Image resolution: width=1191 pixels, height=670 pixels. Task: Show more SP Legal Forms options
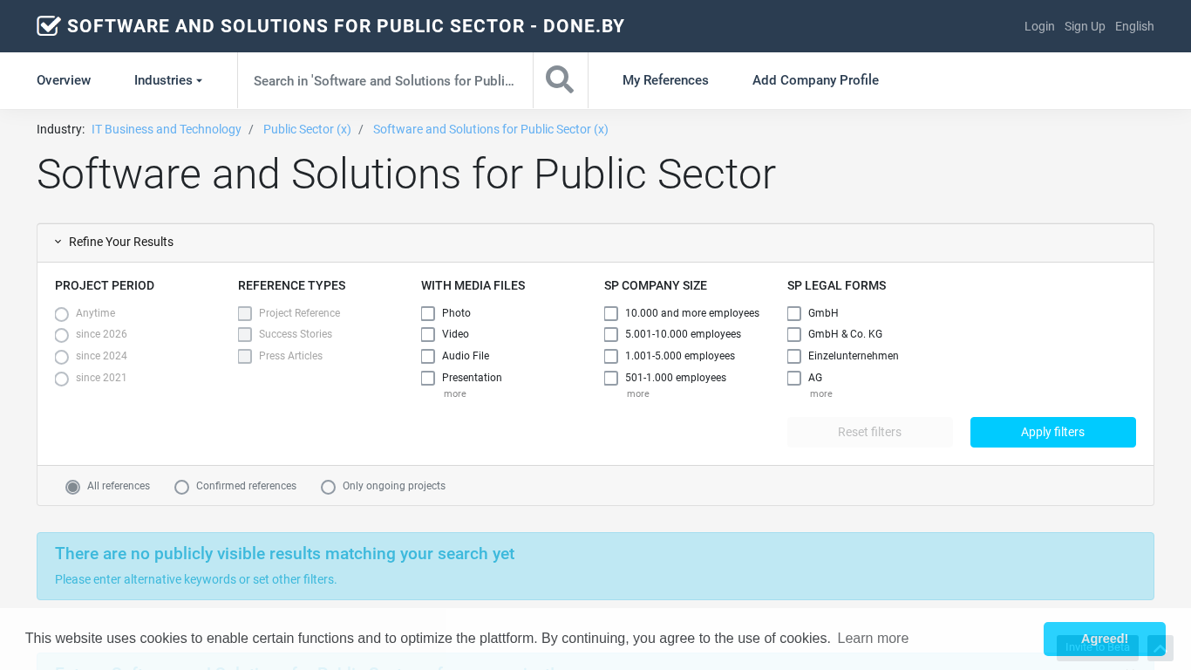[x=820, y=394]
